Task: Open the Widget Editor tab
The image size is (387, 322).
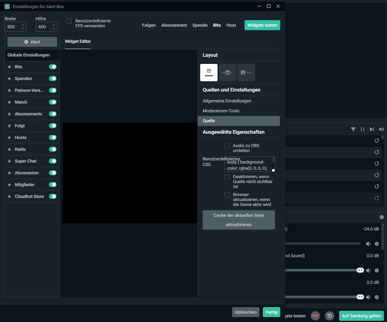Action: coord(78,41)
